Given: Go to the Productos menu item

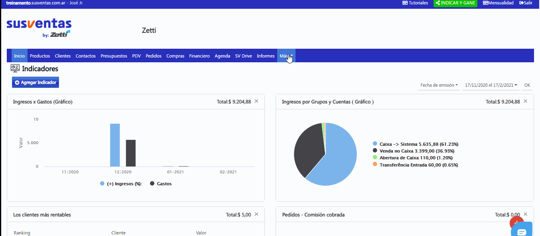Looking at the screenshot, I should pyautogui.click(x=40, y=56).
